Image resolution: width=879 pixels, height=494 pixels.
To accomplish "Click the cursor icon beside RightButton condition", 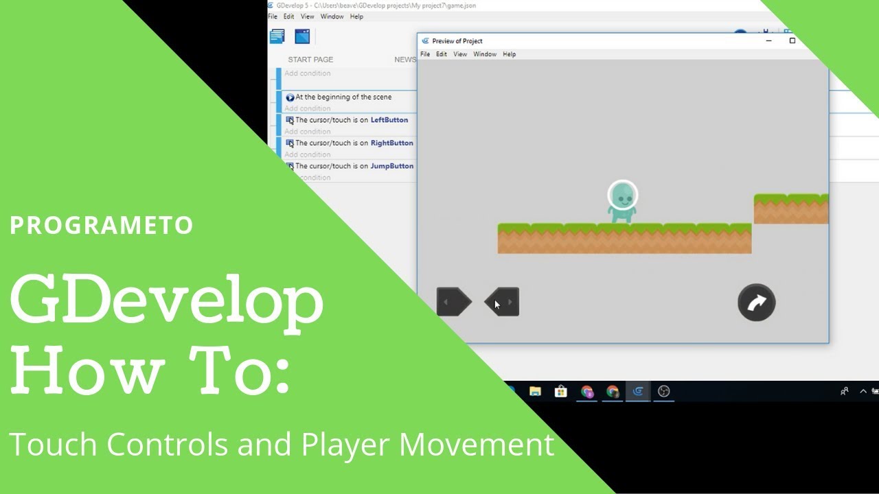I will tap(290, 143).
